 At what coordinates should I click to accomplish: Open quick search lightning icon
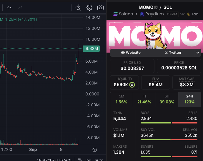point(78,8)
